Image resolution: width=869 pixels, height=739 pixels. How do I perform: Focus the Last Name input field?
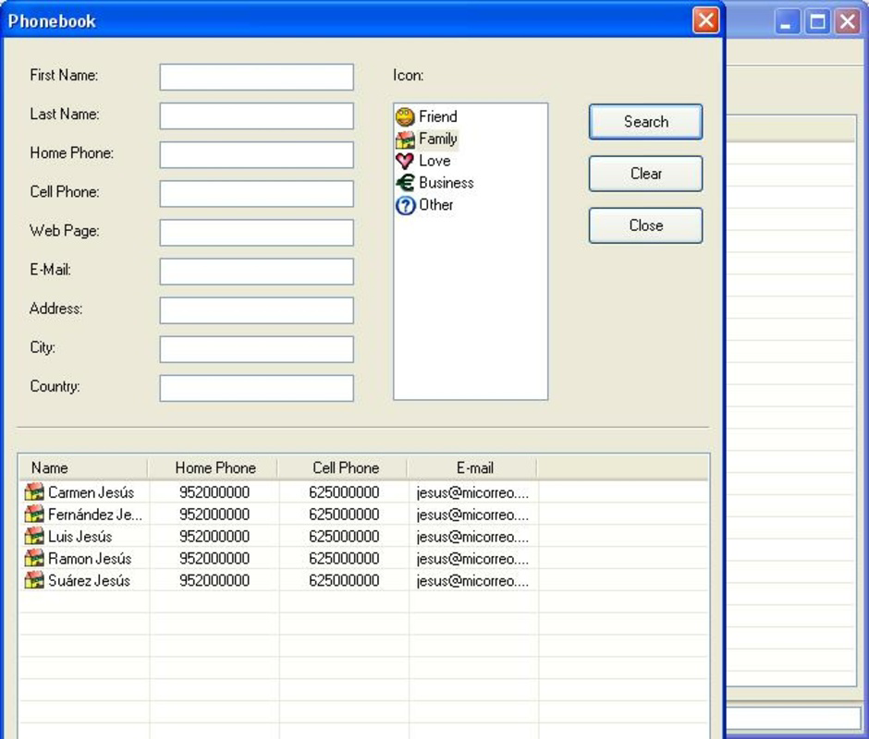click(257, 115)
